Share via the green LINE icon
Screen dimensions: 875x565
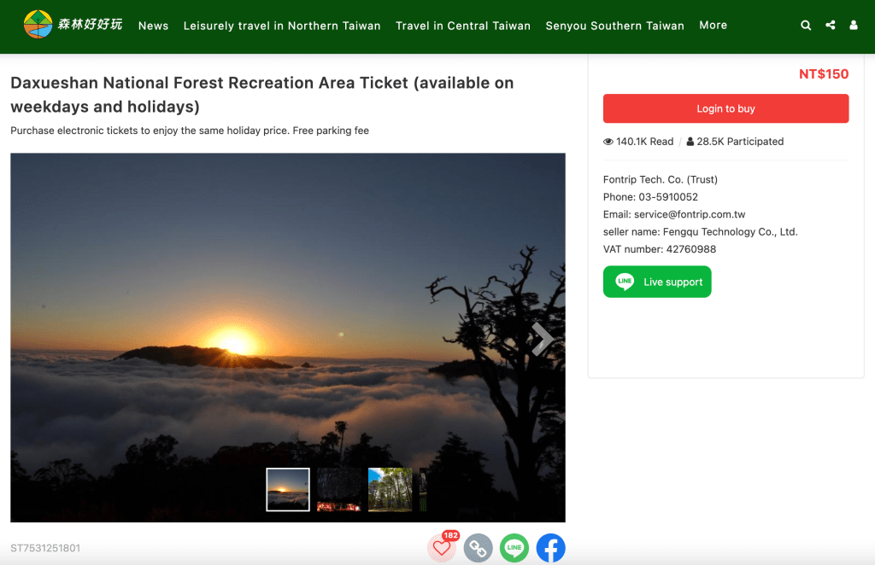[x=514, y=548]
